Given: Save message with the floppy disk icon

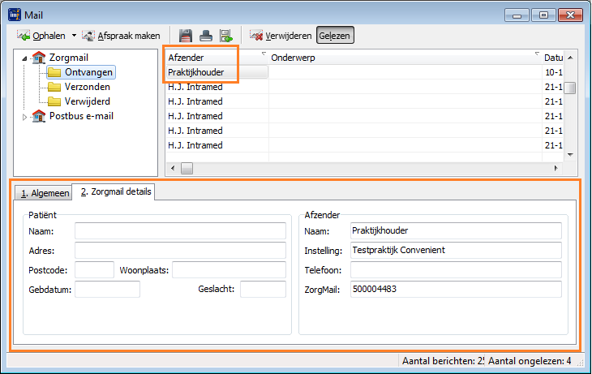Looking at the screenshot, I should 186,36.
